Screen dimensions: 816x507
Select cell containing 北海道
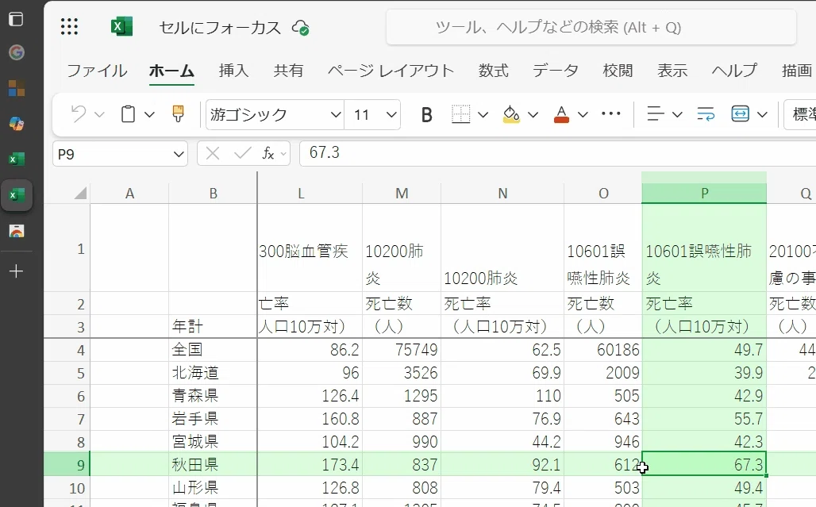(213, 374)
